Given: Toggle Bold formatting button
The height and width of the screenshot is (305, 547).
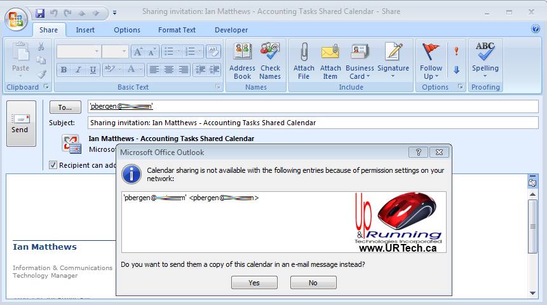Looking at the screenshot, I should (63, 70).
